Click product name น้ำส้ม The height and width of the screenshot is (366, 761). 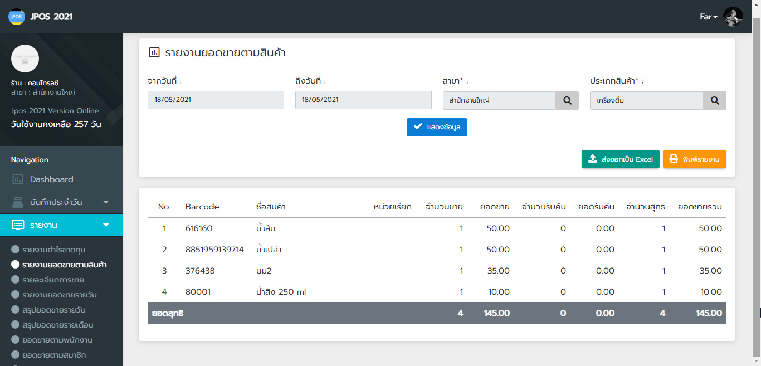click(x=266, y=228)
